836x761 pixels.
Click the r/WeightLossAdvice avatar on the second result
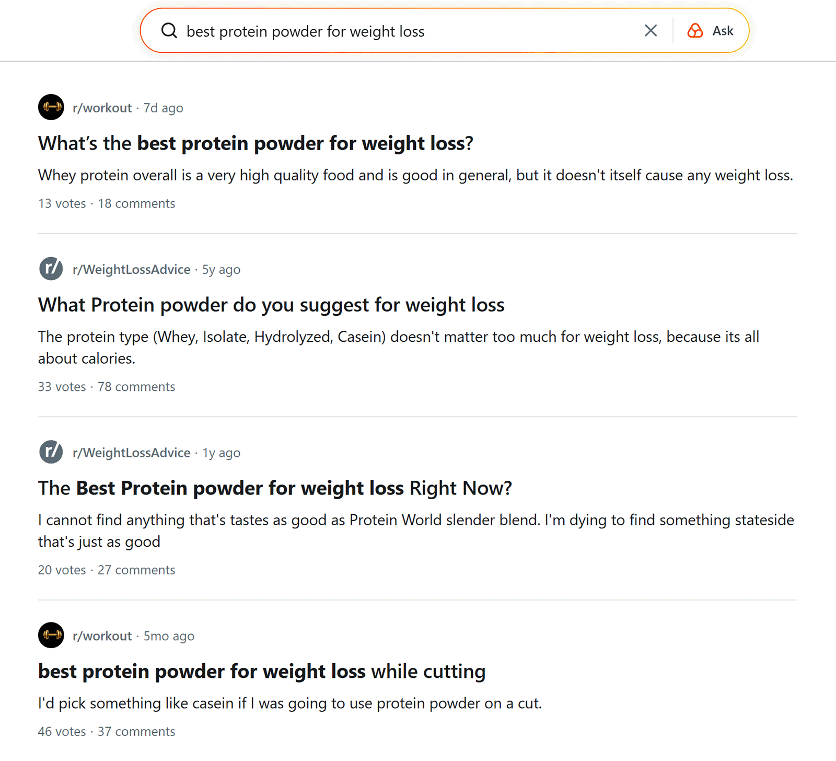[x=51, y=269]
